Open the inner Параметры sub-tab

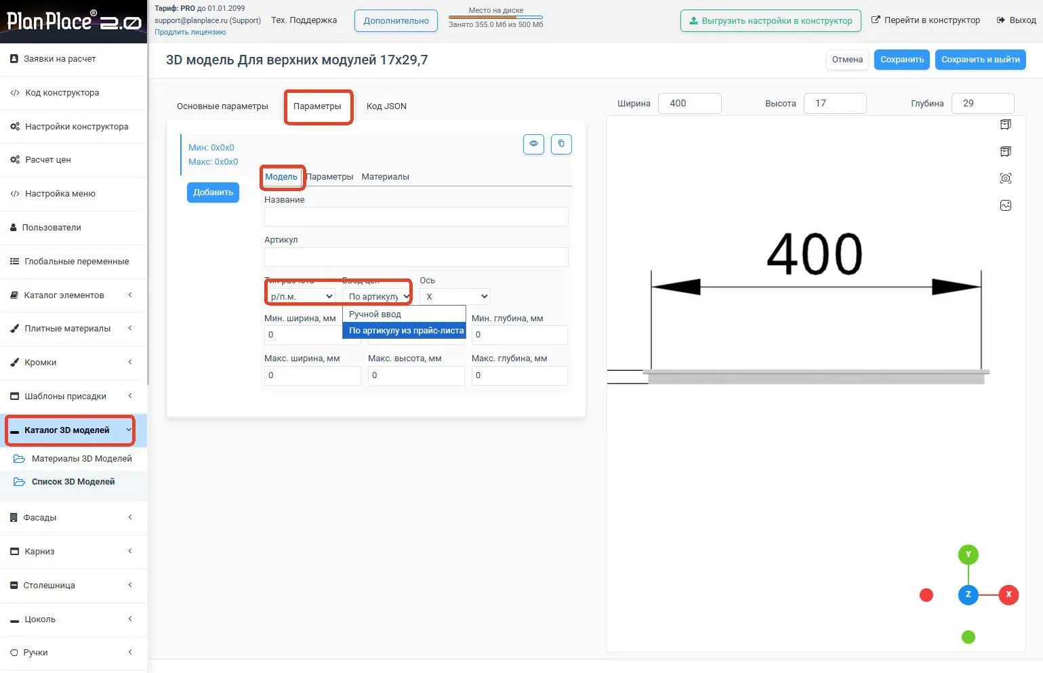pyautogui.click(x=329, y=177)
